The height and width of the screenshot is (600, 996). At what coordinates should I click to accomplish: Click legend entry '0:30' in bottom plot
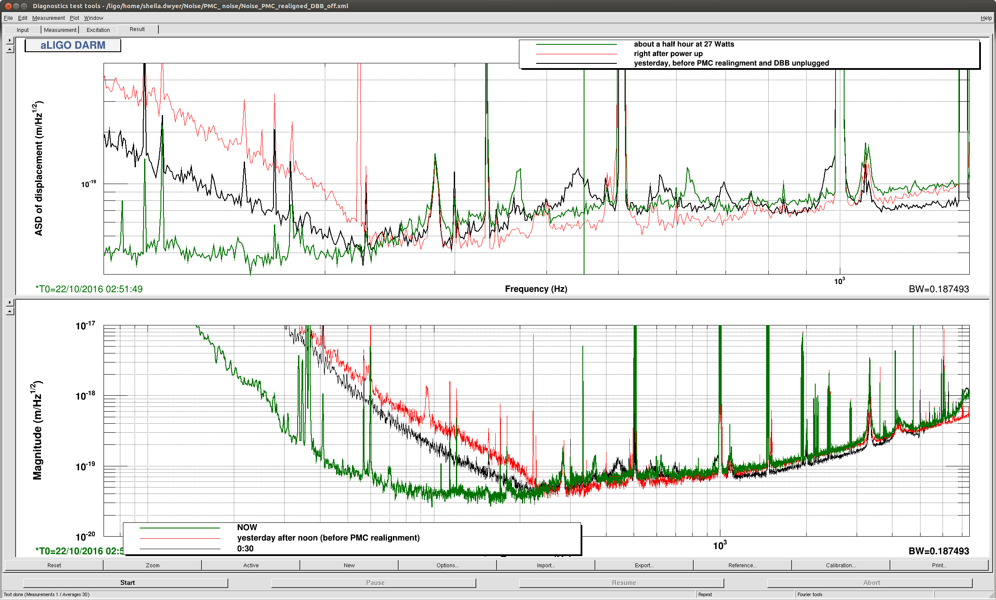[x=245, y=548]
